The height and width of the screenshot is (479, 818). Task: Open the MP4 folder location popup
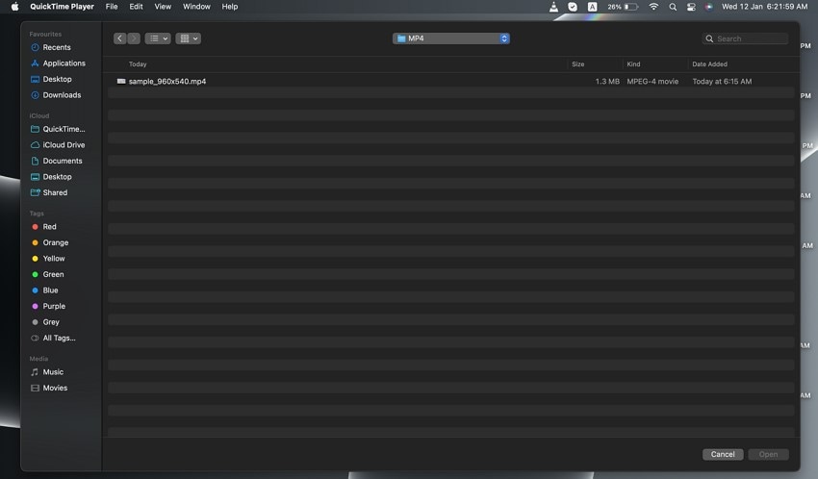click(450, 38)
